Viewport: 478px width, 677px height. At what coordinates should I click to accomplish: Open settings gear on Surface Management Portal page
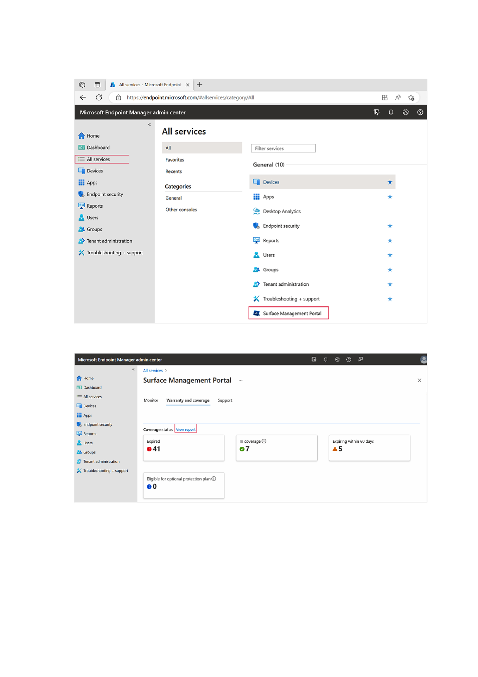[x=337, y=360]
